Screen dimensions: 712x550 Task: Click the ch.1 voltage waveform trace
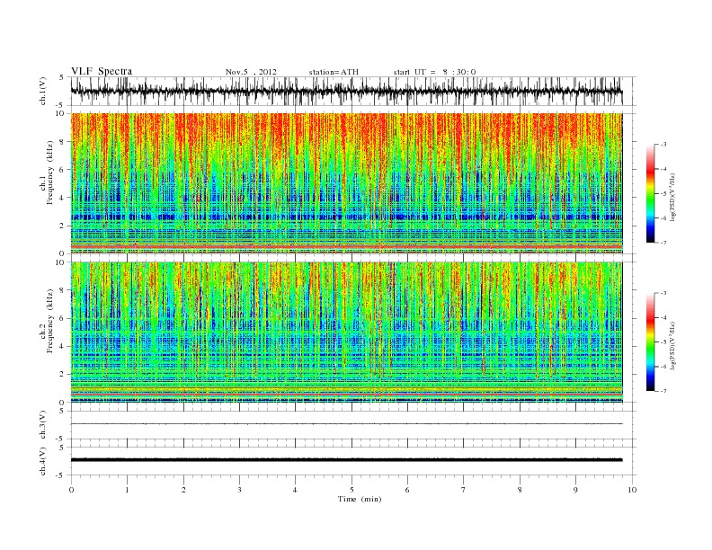(346, 91)
